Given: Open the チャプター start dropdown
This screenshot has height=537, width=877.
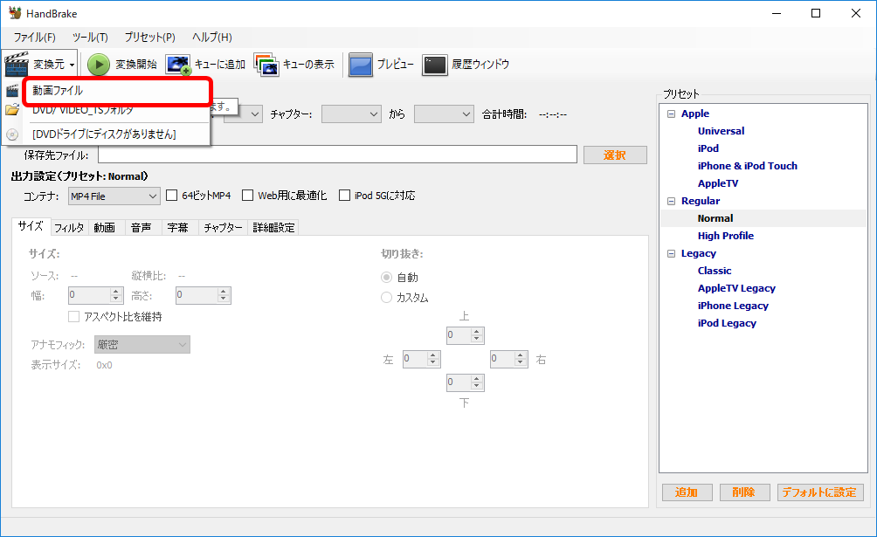Looking at the screenshot, I should [351, 114].
